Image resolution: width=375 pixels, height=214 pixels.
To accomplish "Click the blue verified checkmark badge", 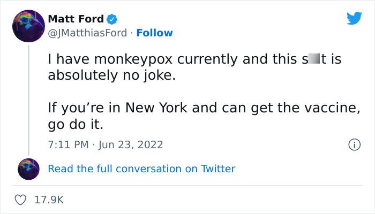I will 112,20.
